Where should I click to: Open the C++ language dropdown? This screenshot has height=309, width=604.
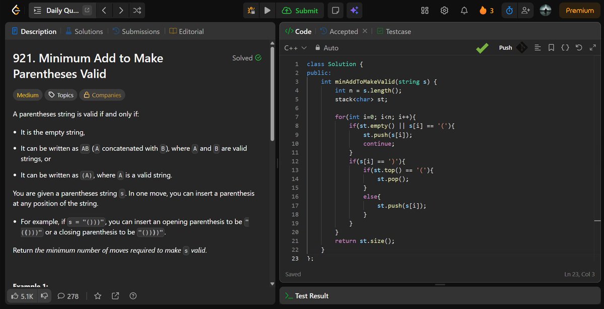click(295, 48)
